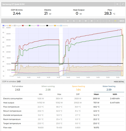This screenshot has height=131, width=126.
Task: Toggle the FlowT legend series
Action: click(25, 26)
